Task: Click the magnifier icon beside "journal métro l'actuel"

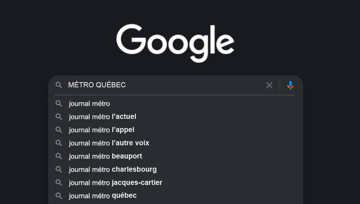Action: [59, 117]
